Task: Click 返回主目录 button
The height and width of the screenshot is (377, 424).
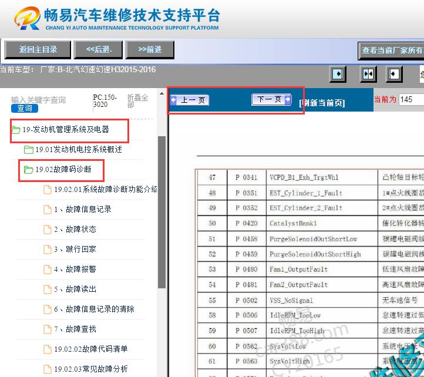Action: pos(38,50)
